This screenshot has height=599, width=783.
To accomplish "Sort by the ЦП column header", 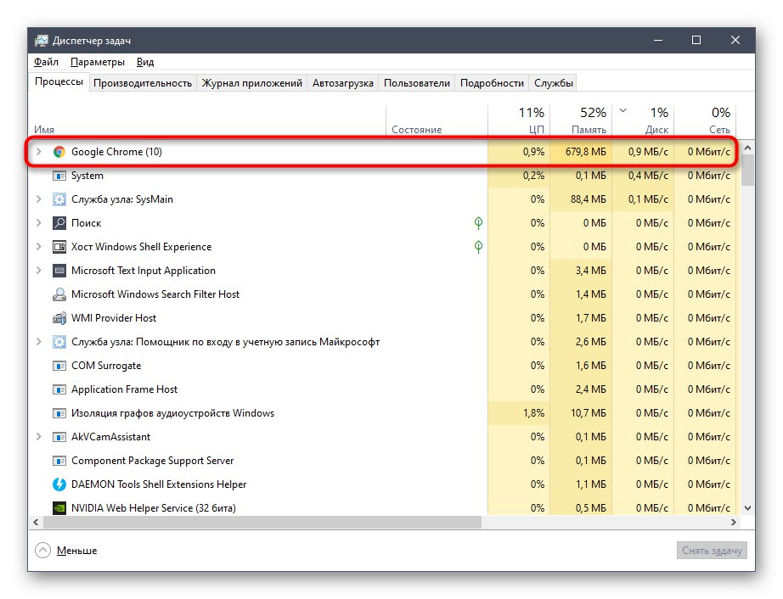I will pyautogui.click(x=520, y=120).
